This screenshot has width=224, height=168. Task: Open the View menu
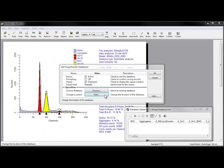tap(16, 28)
